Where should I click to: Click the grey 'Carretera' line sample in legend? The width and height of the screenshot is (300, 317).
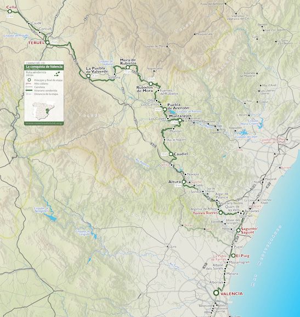pos(29,87)
